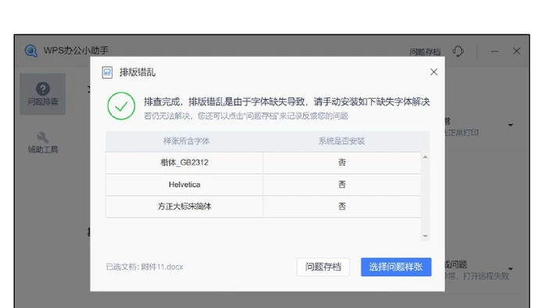
Task: Click 问题存档 in the title bar
Action: (x=425, y=52)
